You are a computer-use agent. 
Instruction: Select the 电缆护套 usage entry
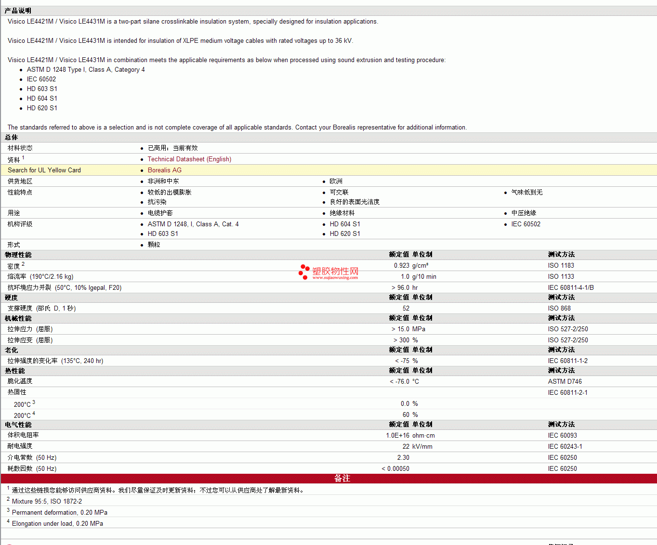coord(160,213)
